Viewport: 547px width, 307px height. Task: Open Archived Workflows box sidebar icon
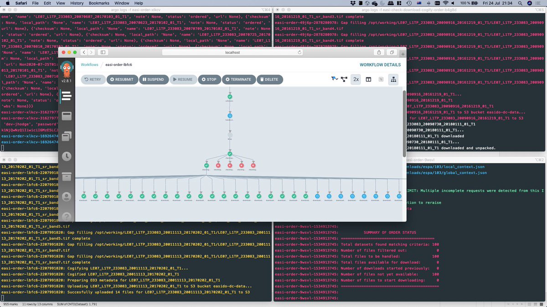[67, 176]
